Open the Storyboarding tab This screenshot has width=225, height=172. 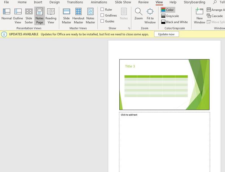pyautogui.click(x=194, y=2)
